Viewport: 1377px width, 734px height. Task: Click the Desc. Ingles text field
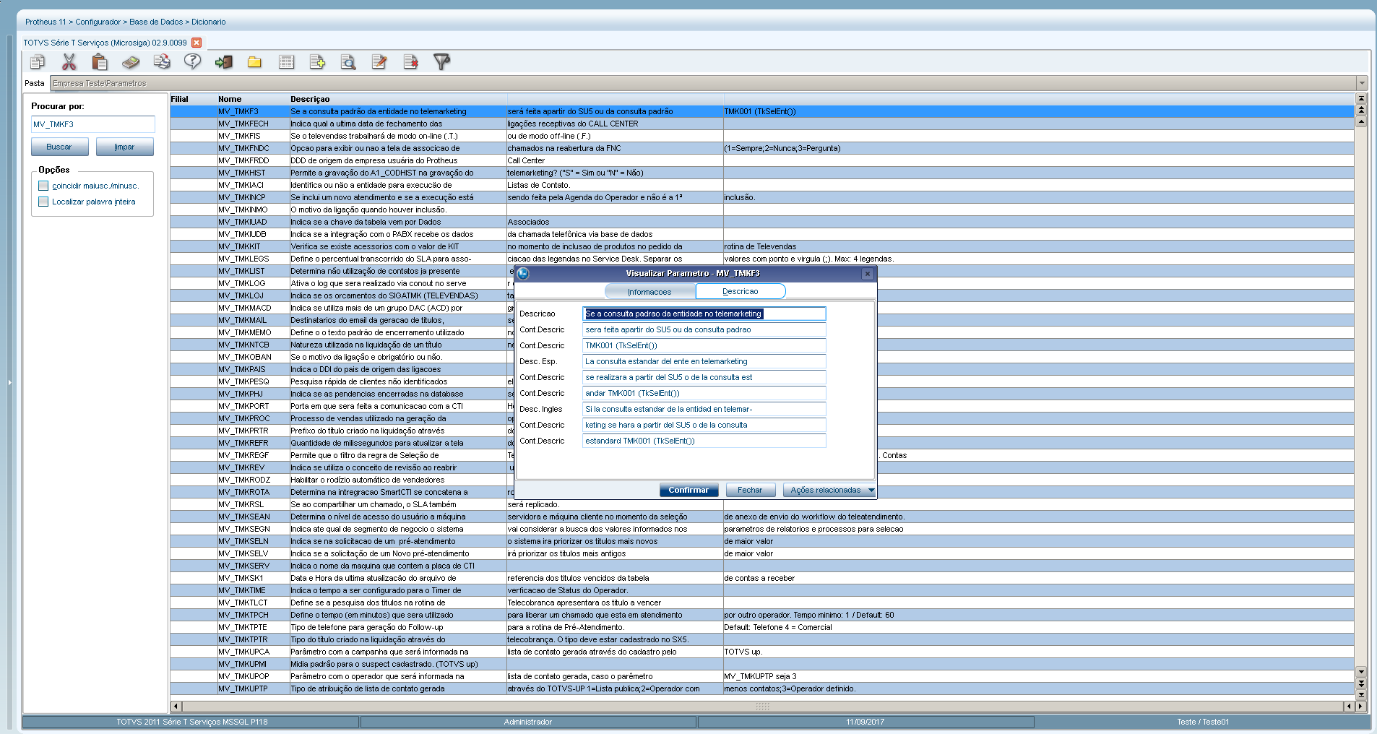pyautogui.click(x=704, y=409)
